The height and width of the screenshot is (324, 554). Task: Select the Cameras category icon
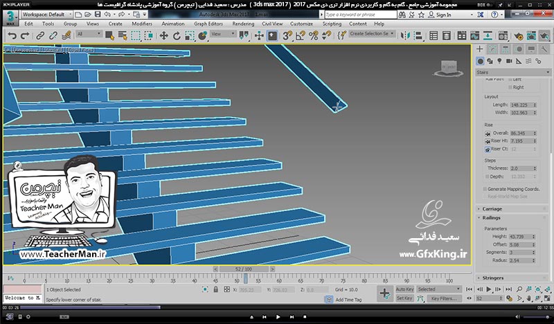click(509, 61)
